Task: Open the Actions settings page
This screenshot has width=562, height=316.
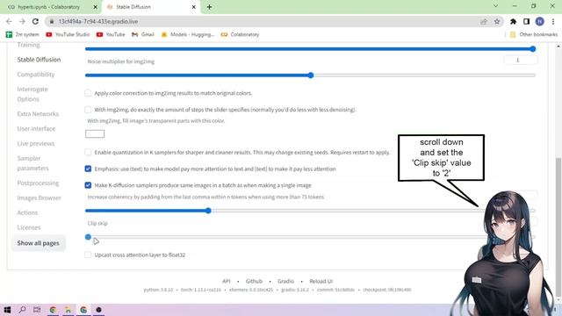Action: click(27, 212)
